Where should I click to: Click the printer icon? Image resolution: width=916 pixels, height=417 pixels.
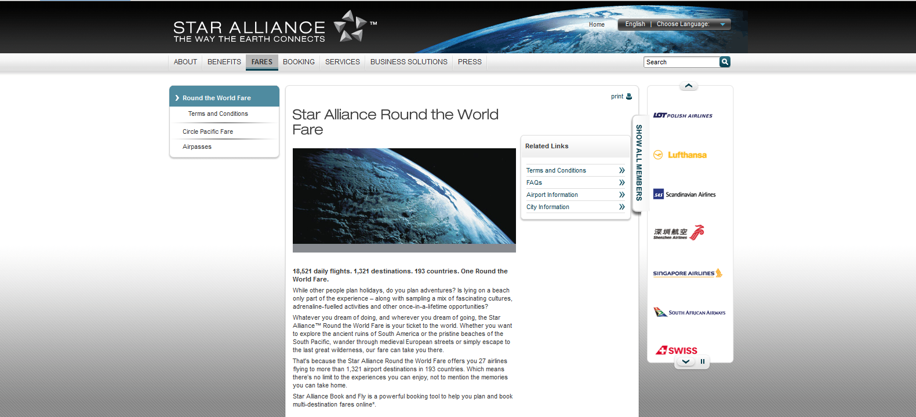click(x=629, y=97)
